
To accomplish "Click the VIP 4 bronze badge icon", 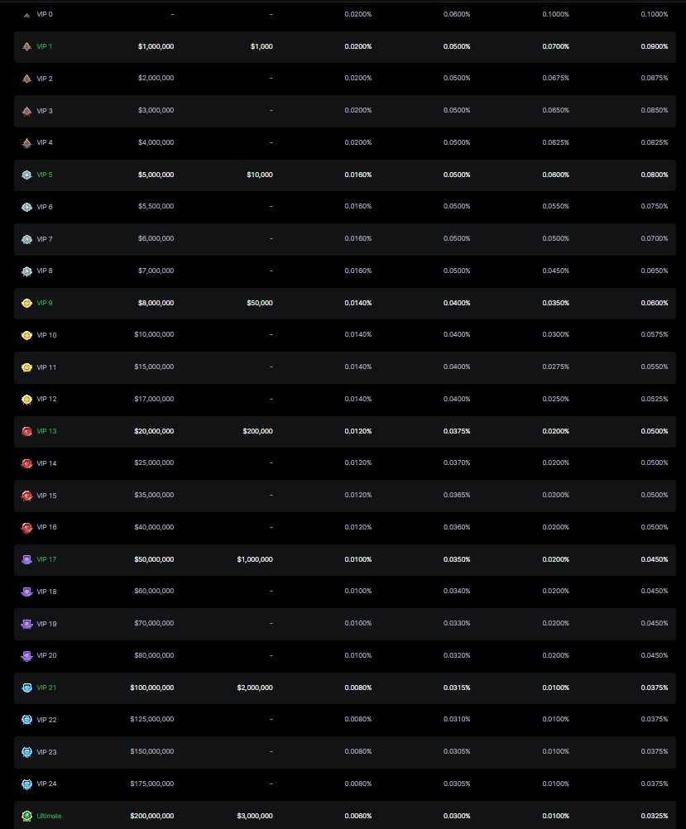I will 26,143.
